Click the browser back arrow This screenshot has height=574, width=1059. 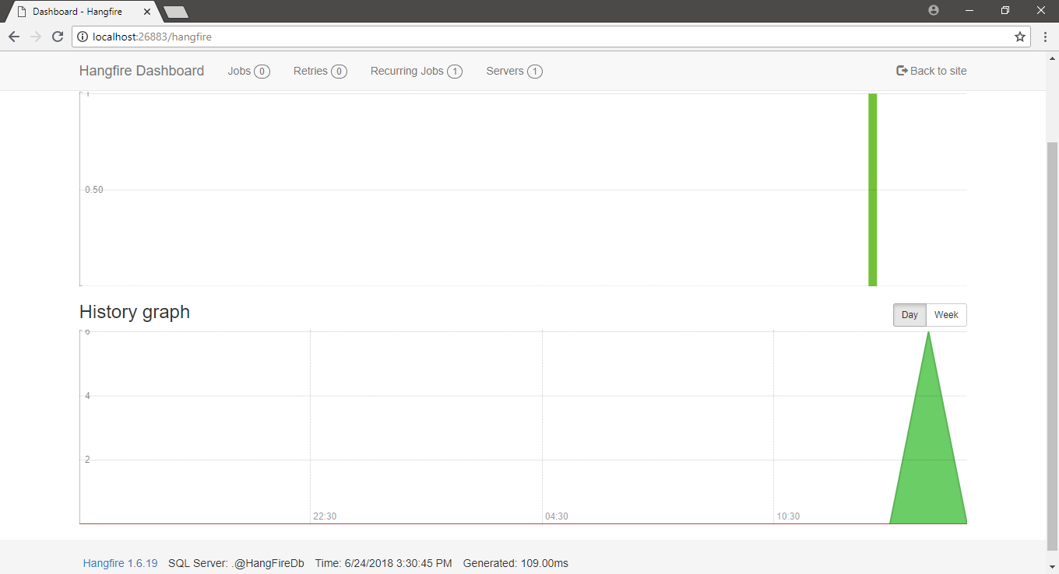(x=13, y=37)
